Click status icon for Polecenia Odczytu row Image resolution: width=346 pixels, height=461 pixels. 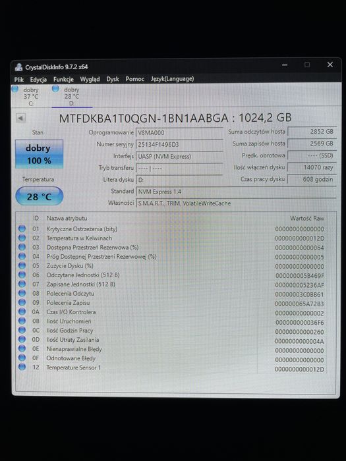tap(22, 293)
